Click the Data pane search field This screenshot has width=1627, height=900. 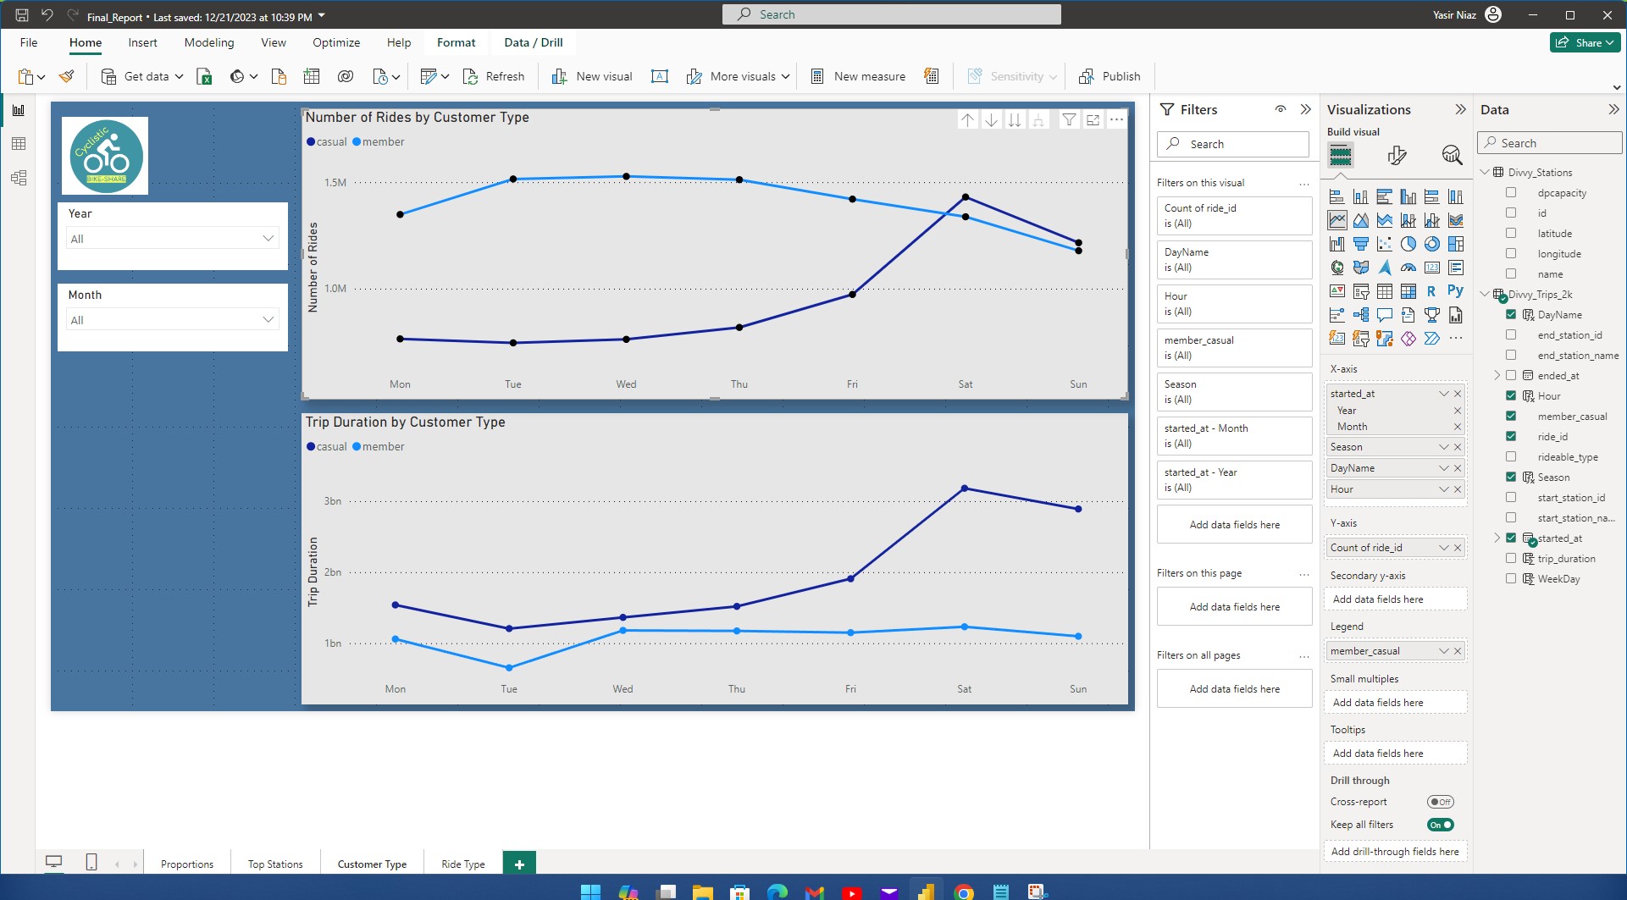click(x=1550, y=143)
